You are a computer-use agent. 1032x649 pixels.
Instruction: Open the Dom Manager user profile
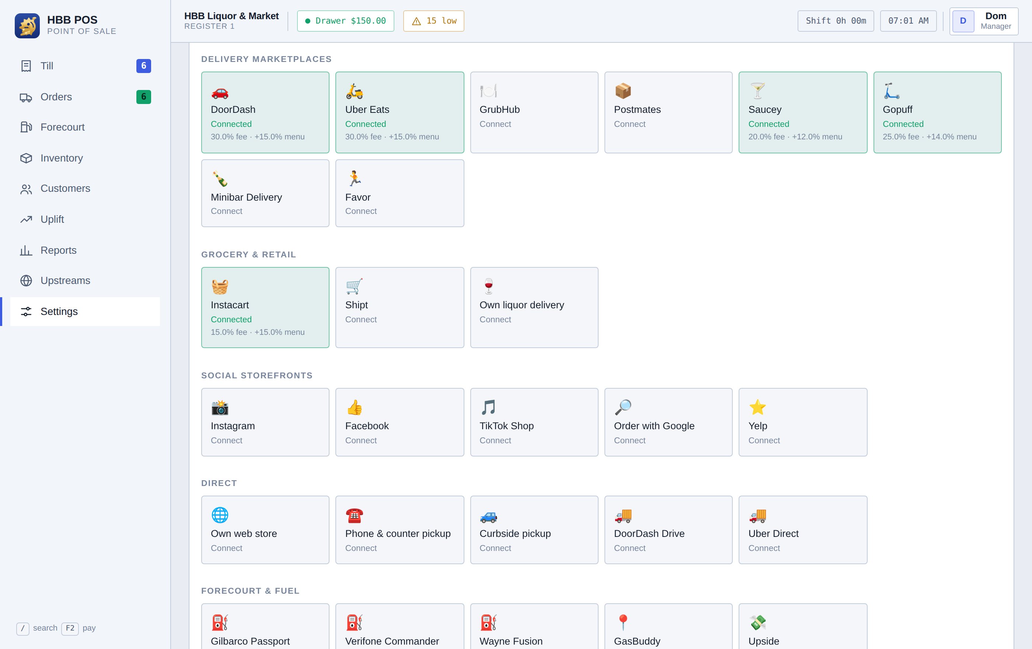tap(984, 21)
